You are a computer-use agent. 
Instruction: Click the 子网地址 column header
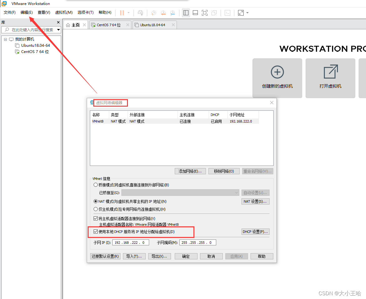pyautogui.click(x=243, y=115)
